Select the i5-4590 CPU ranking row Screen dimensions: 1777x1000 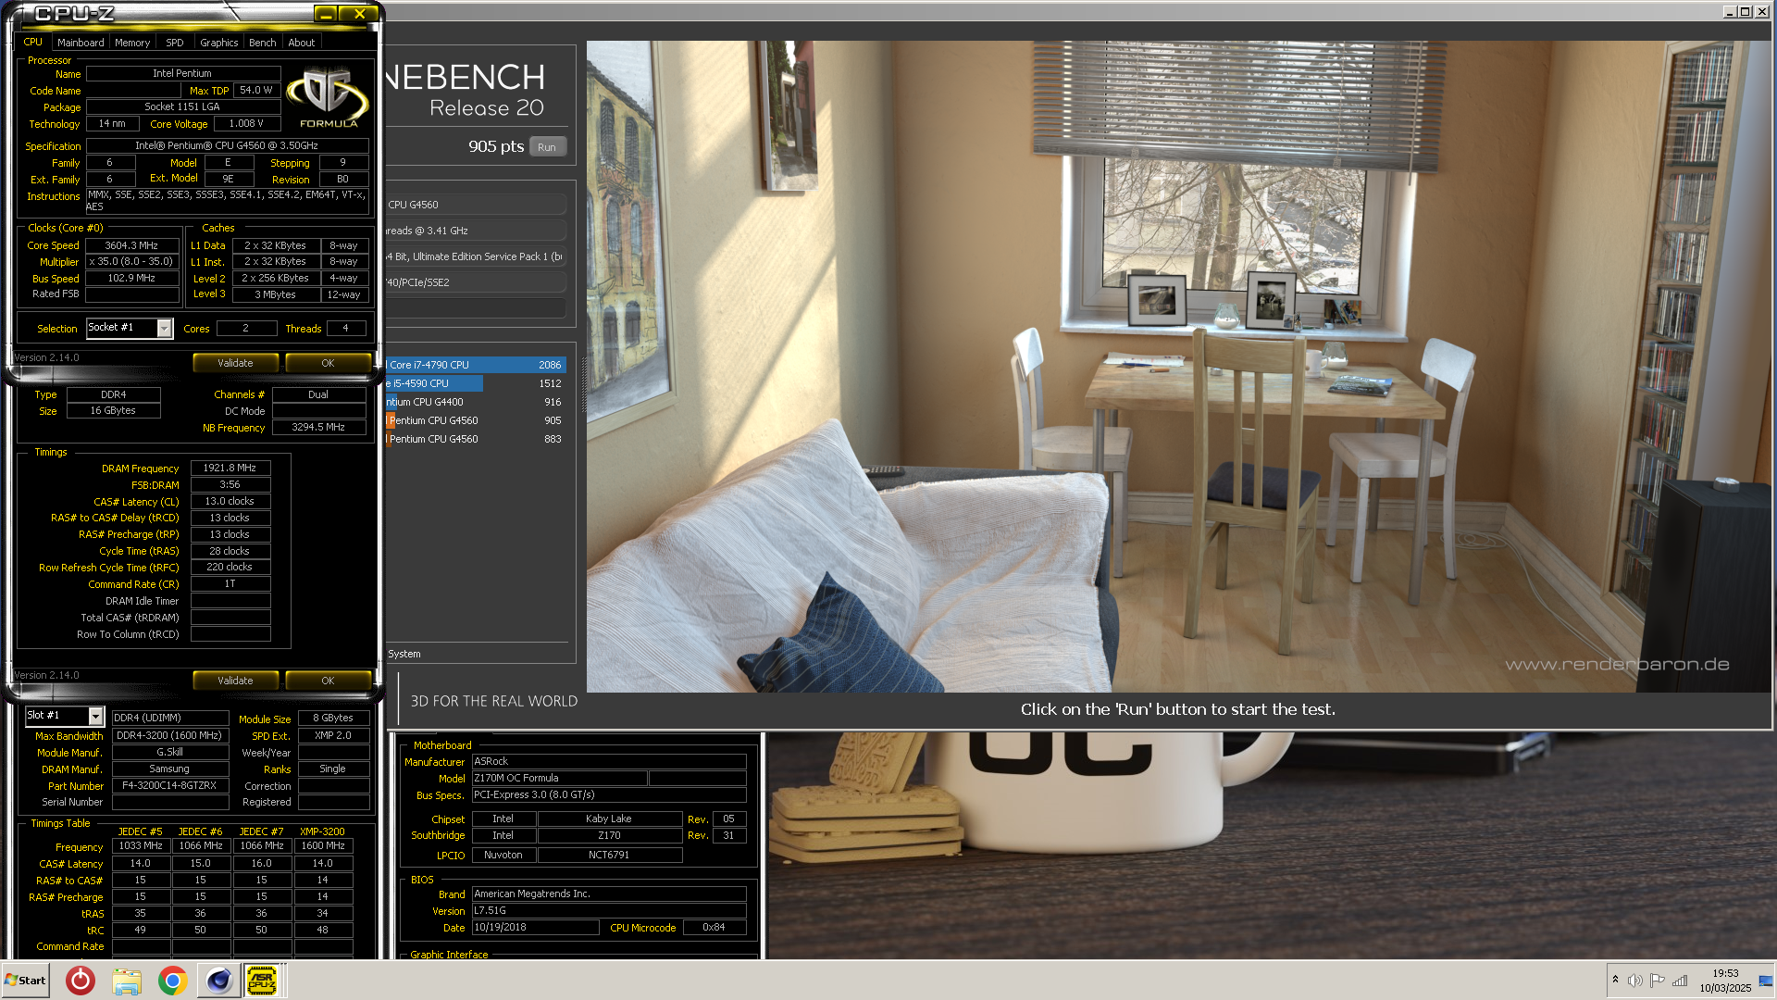click(475, 383)
